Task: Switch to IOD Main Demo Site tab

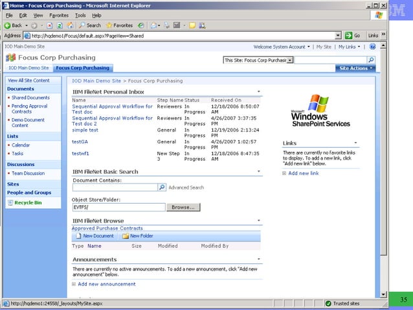Action: tap(28, 67)
